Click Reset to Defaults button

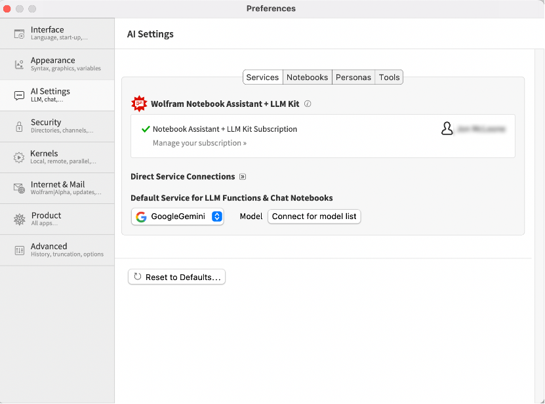176,277
